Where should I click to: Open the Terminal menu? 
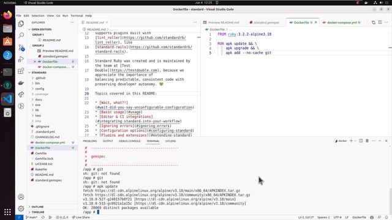[77, 16]
